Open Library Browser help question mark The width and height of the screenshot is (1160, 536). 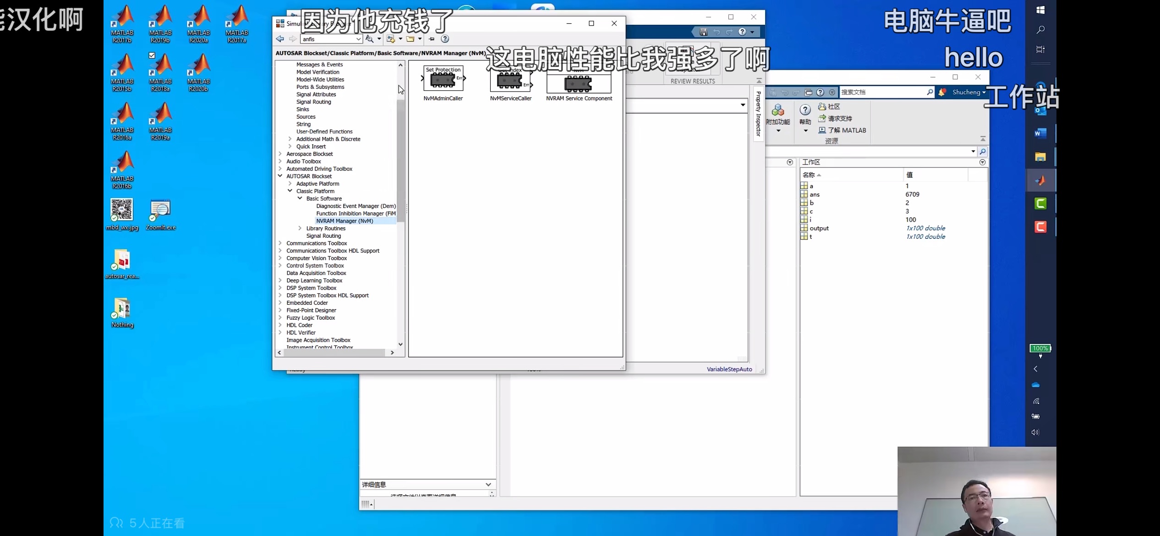click(x=445, y=39)
